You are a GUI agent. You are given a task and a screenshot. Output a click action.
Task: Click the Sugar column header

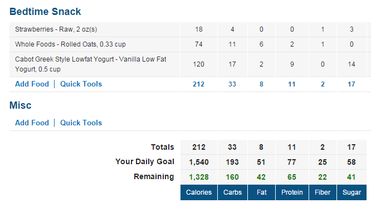pos(352,192)
